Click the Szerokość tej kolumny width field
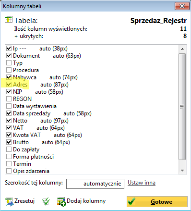191x211 pixels. [95, 184]
